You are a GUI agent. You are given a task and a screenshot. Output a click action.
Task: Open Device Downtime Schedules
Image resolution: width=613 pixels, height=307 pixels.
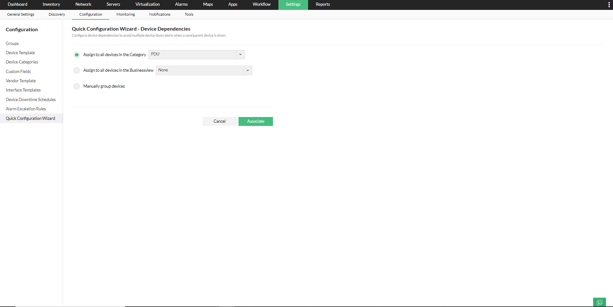(x=31, y=99)
